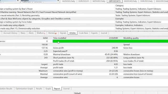This screenshot has width=168, height=94.
Task: Select the Articles tab
Action: tap(72, 33)
